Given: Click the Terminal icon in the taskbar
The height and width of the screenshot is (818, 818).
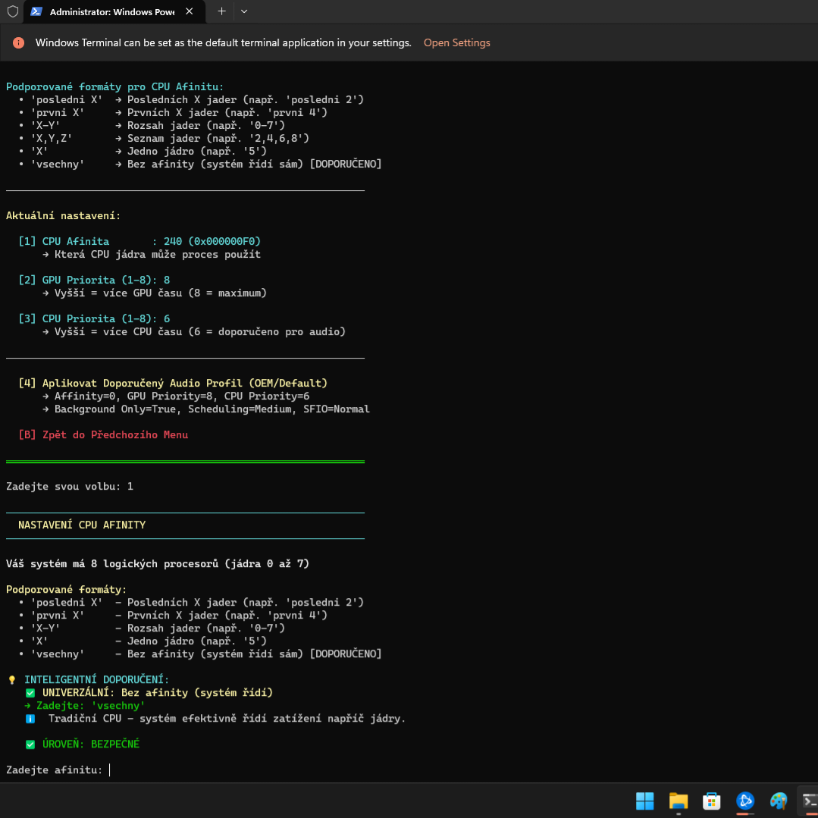Looking at the screenshot, I should [809, 801].
